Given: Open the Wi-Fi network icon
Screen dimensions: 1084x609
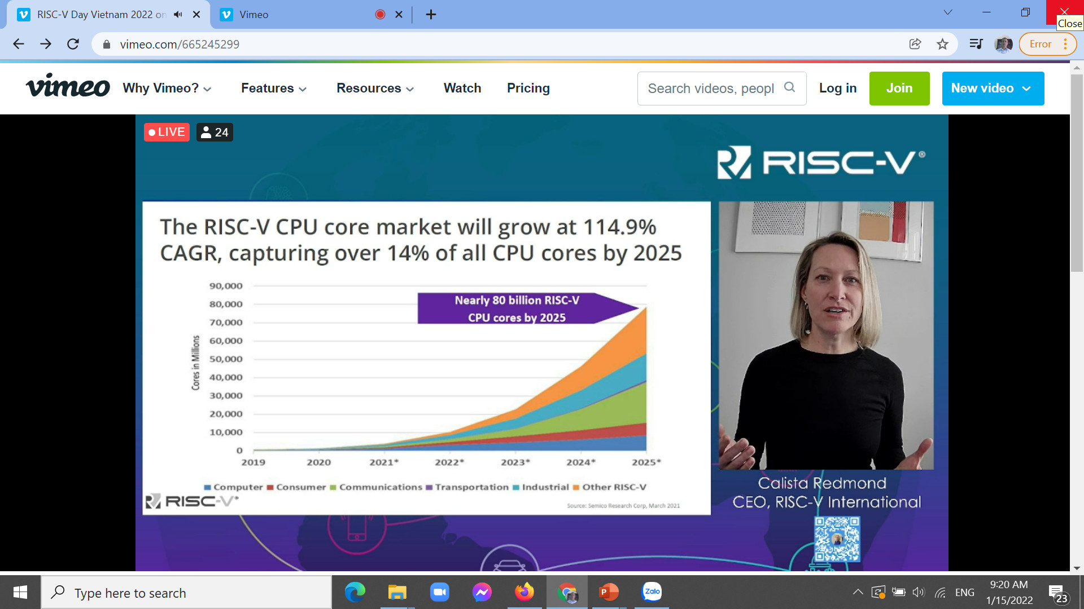Looking at the screenshot, I should [x=940, y=592].
